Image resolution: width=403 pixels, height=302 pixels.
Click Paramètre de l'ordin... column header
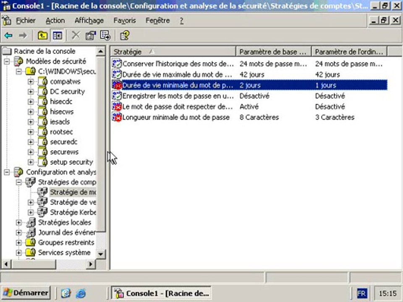(349, 52)
